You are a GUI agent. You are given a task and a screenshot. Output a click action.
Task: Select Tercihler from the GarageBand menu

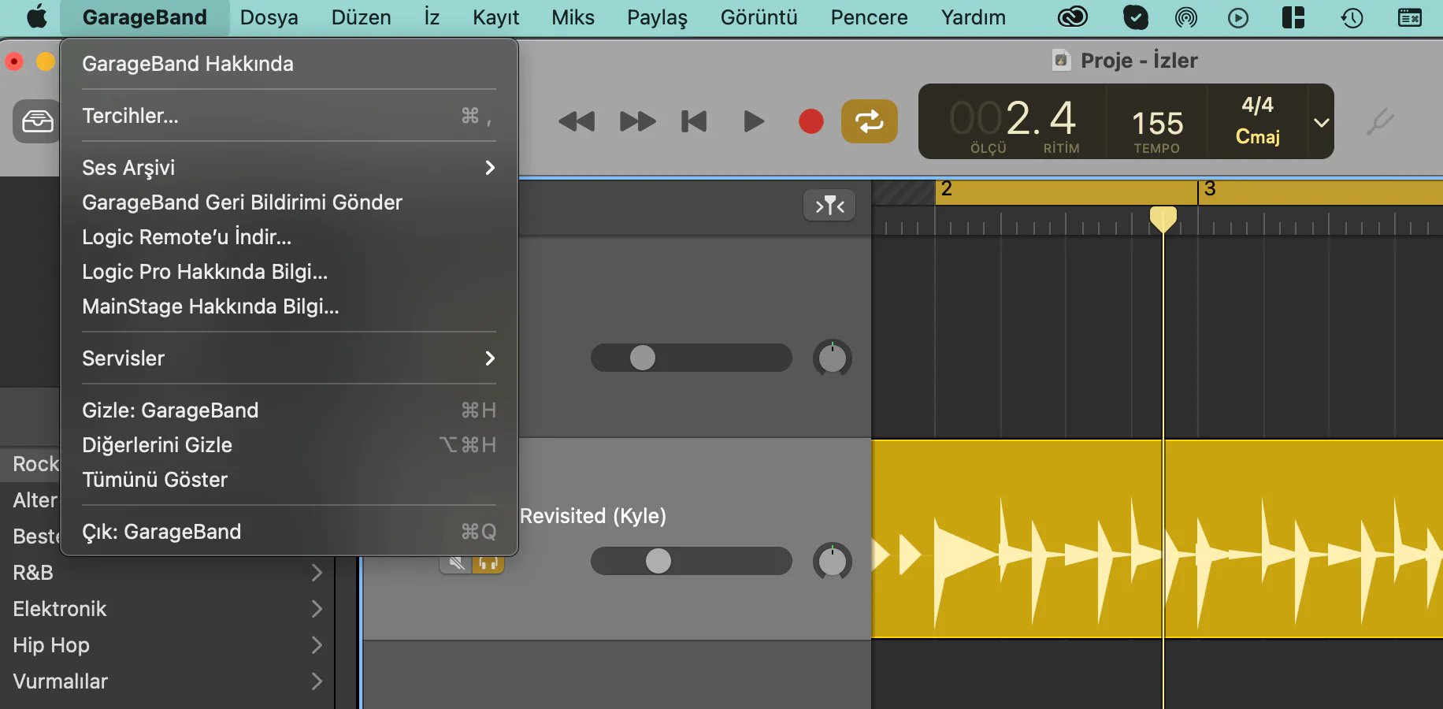tap(130, 115)
